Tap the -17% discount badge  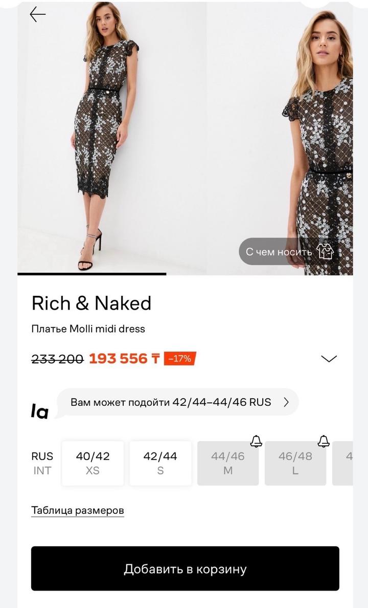(180, 359)
